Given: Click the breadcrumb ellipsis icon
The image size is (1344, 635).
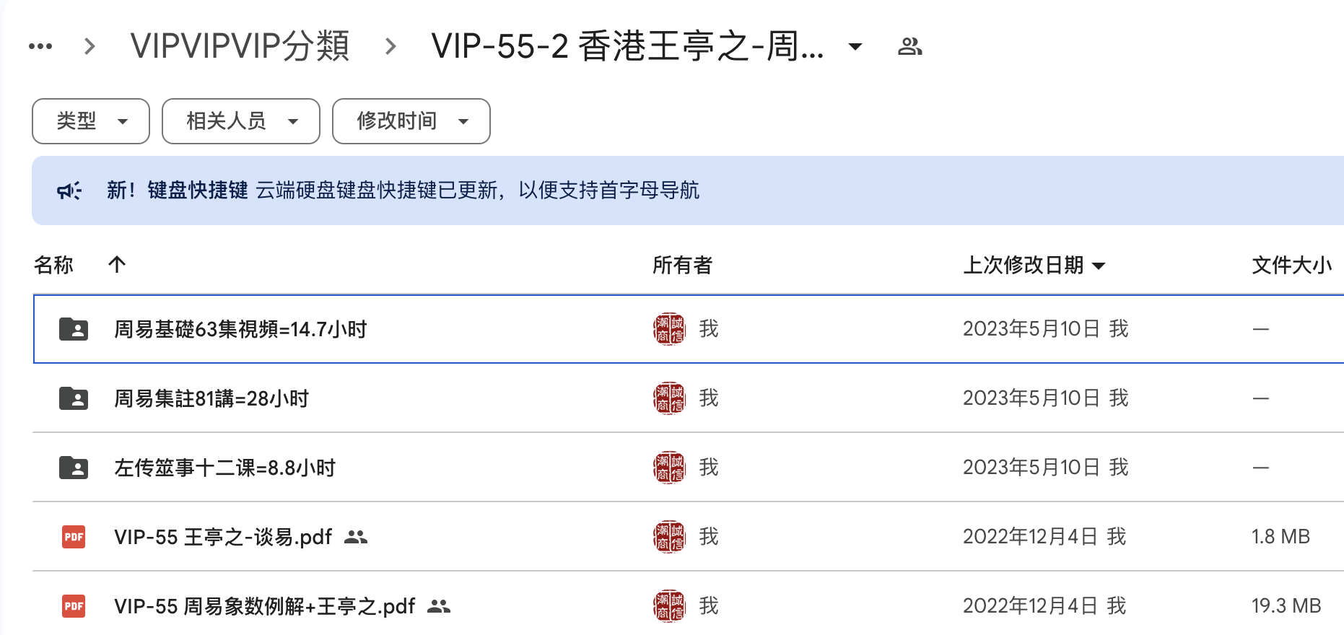Looking at the screenshot, I should pos(40,47).
